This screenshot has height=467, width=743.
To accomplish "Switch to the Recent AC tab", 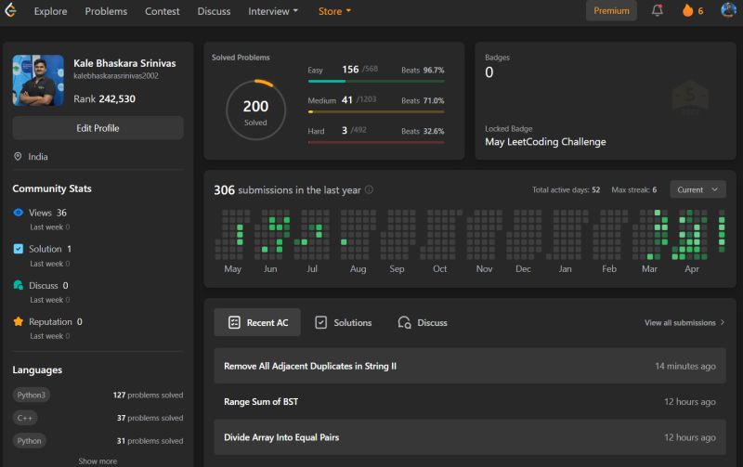I will pos(257,322).
